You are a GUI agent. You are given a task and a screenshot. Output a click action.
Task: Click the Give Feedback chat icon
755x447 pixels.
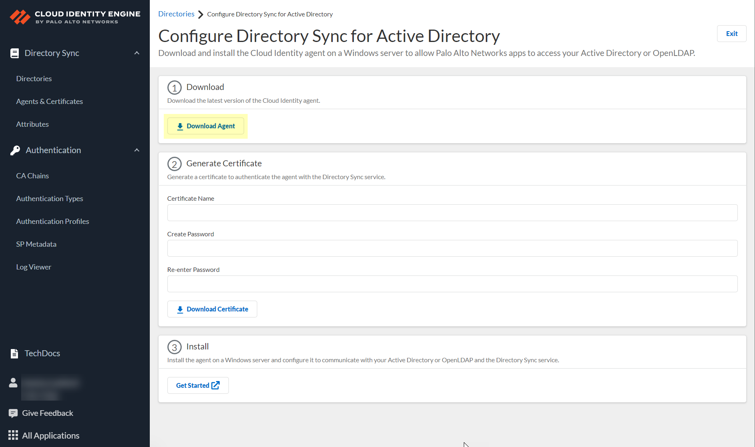tap(13, 413)
